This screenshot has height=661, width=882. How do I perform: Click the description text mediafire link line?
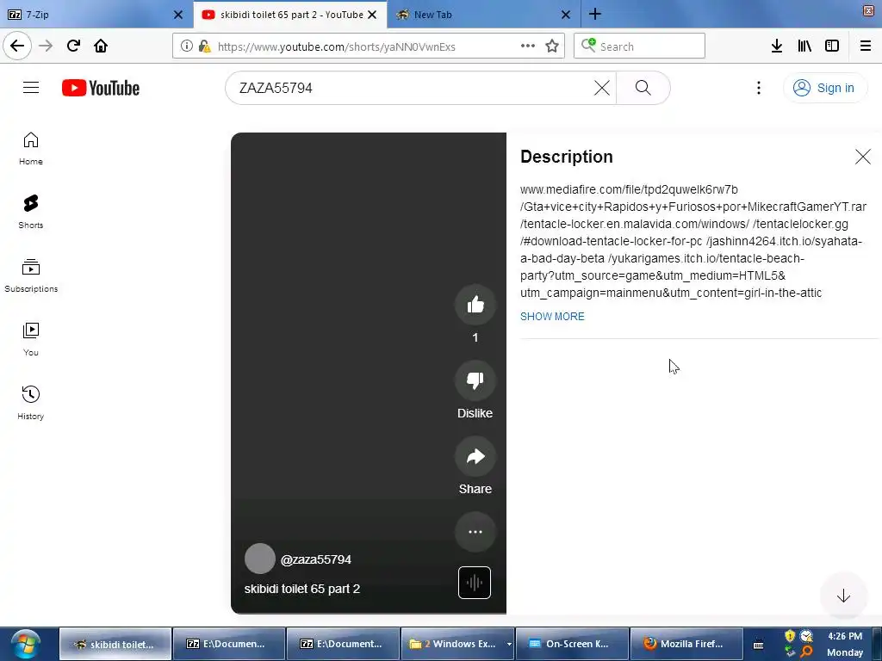629,189
